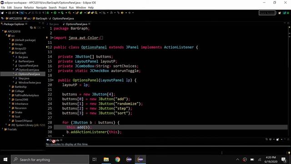Open the Windows Start menu
This screenshot has width=291, height=164.
pyautogui.click(x=5, y=159)
